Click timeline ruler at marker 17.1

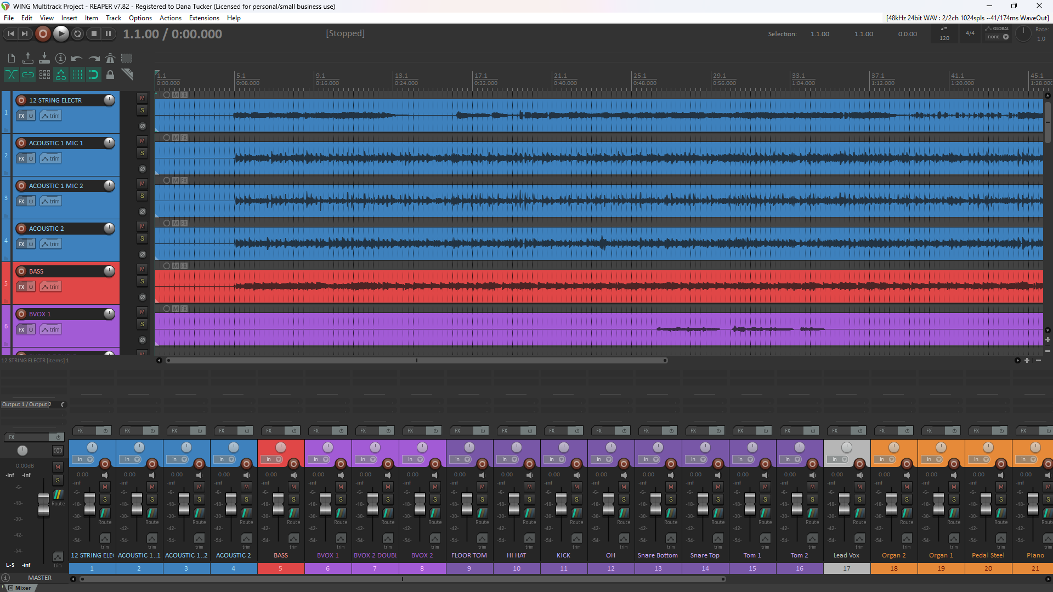click(480, 76)
